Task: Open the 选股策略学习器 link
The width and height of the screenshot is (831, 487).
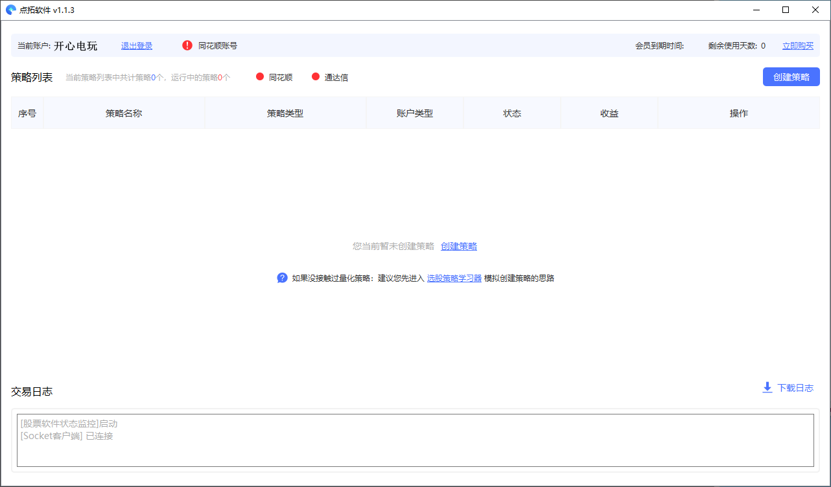Action: (454, 278)
